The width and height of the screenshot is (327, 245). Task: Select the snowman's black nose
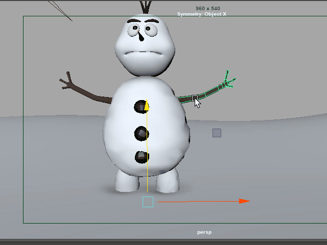141,37
